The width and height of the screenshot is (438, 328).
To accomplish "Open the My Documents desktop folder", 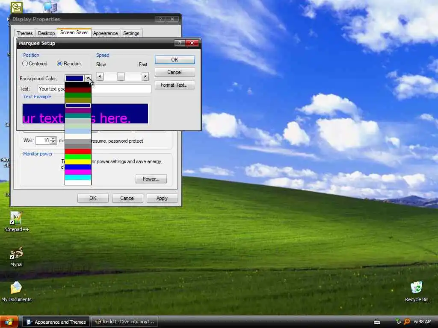I will 16,291.
